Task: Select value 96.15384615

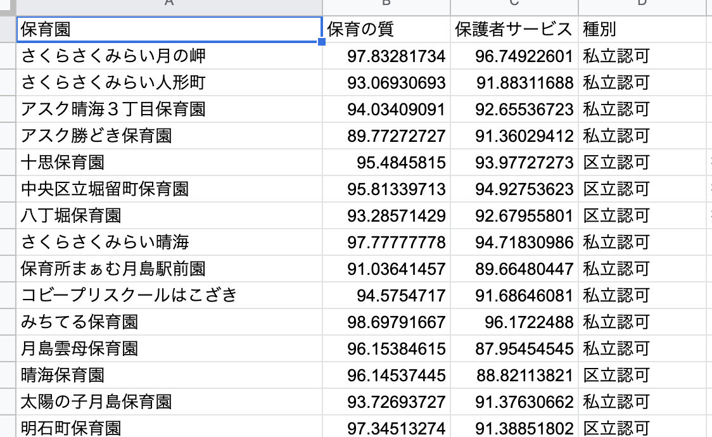Action: 386,348
